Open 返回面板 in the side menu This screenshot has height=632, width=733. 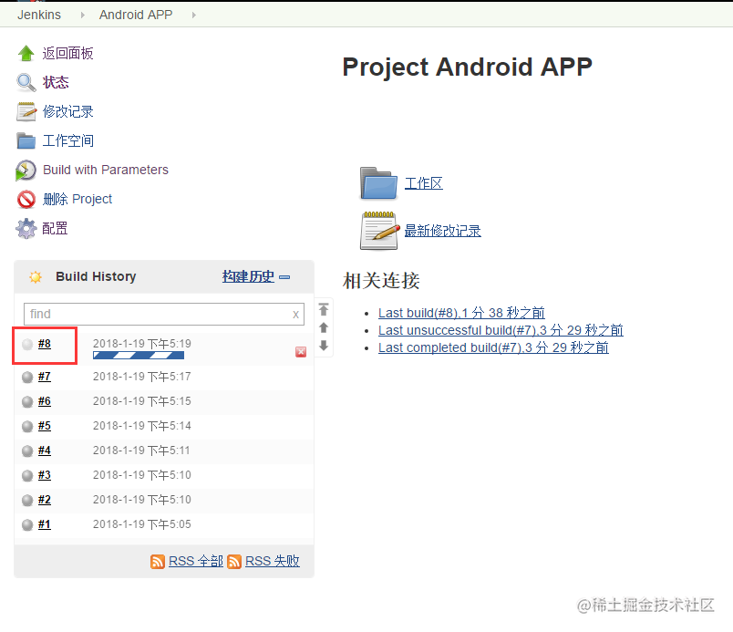[x=67, y=53]
